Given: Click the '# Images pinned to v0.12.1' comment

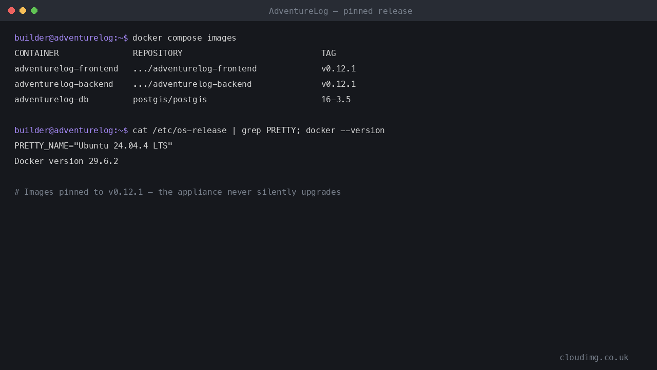Looking at the screenshot, I should tap(178, 192).
